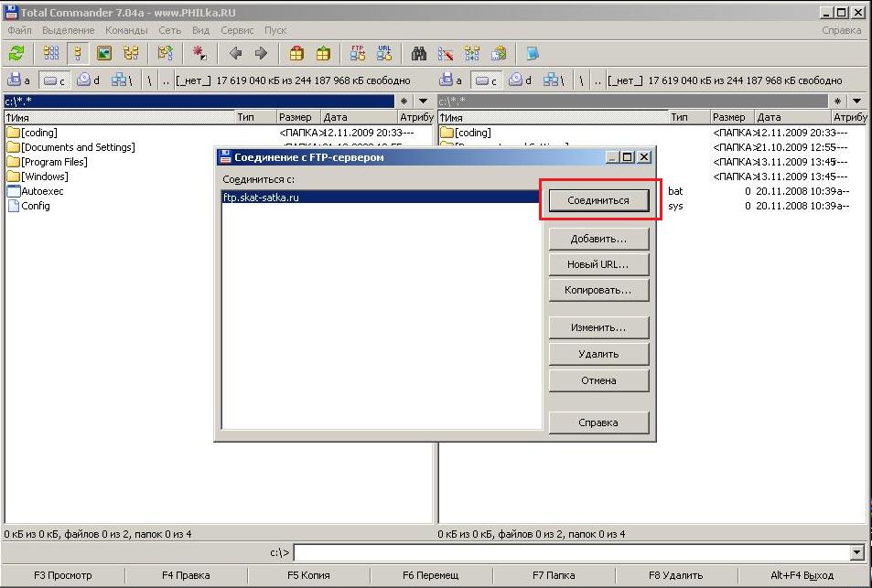The height and width of the screenshot is (588, 872).
Task: Open the Файл menu
Action: pyautogui.click(x=19, y=30)
